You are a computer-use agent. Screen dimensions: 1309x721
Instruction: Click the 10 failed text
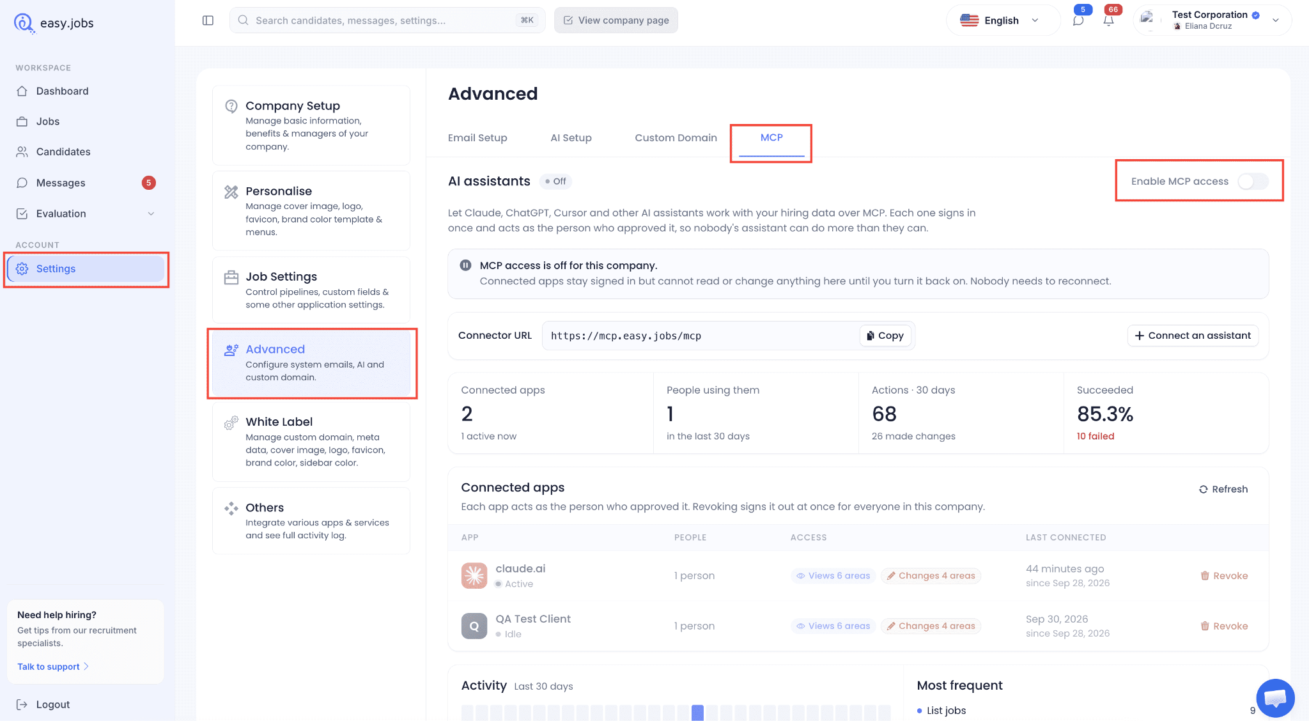(x=1096, y=436)
